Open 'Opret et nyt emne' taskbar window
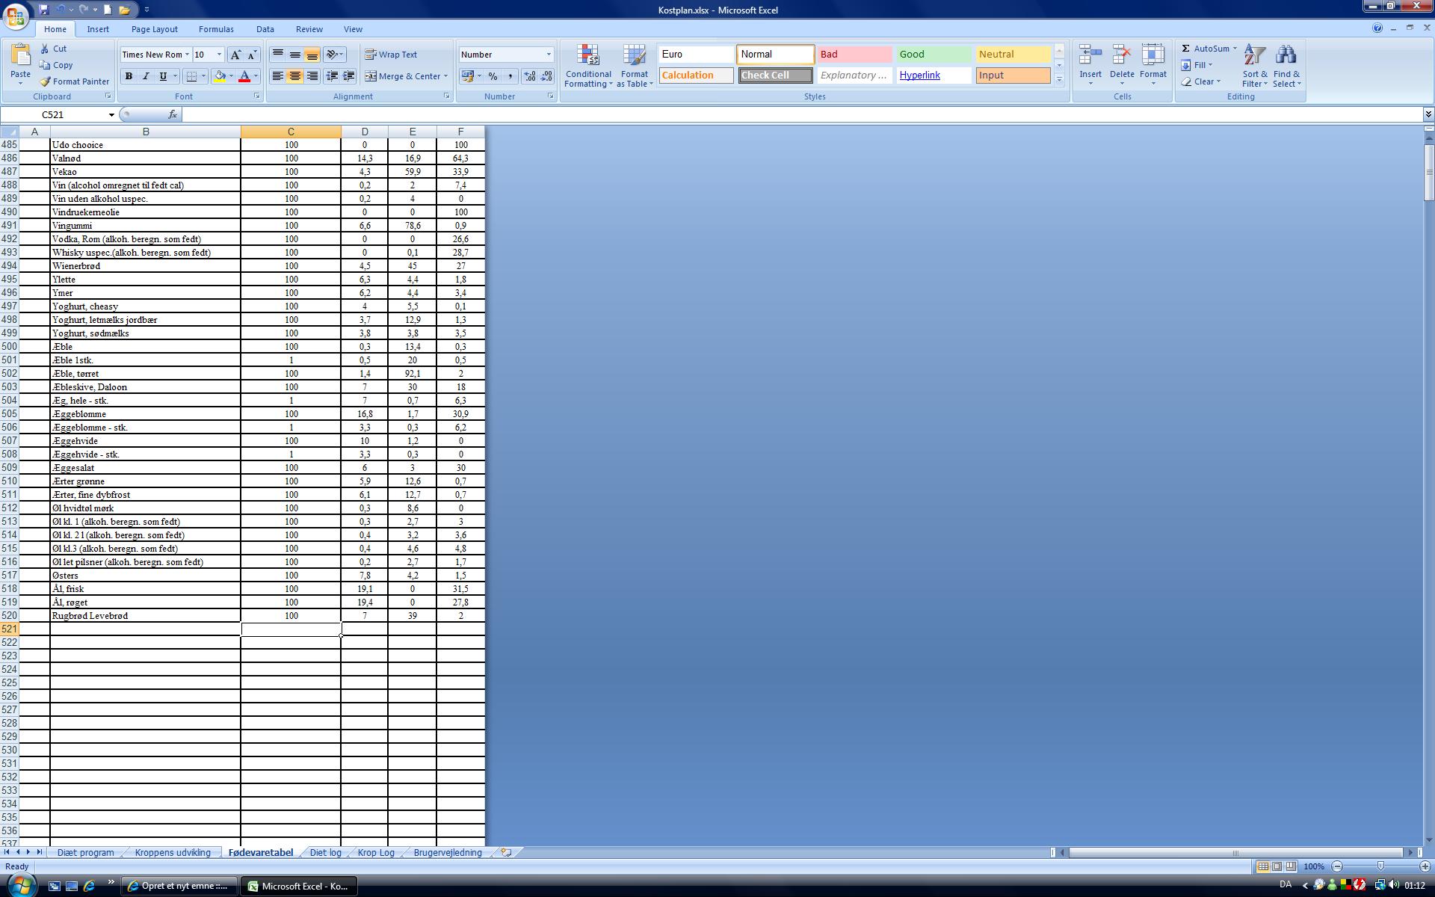1435x897 pixels. click(x=179, y=886)
